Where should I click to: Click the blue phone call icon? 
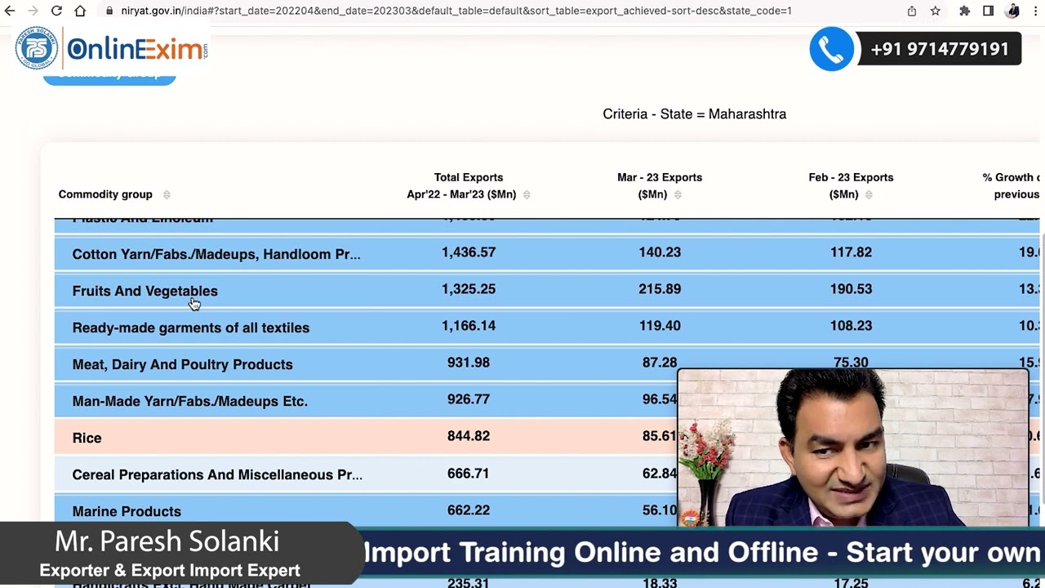coord(831,49)
